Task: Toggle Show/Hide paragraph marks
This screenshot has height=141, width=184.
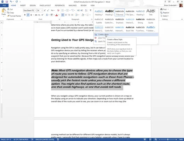Action: pyautogui.click(x=91, y=11)
